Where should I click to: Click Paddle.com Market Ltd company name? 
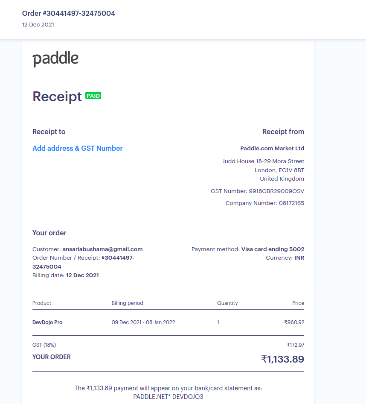pyautogui.click(x=272, y=149)
